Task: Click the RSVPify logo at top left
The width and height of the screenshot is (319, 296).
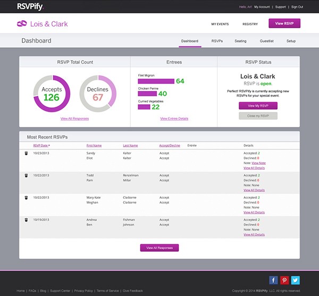Action: [x=30, y=7]
